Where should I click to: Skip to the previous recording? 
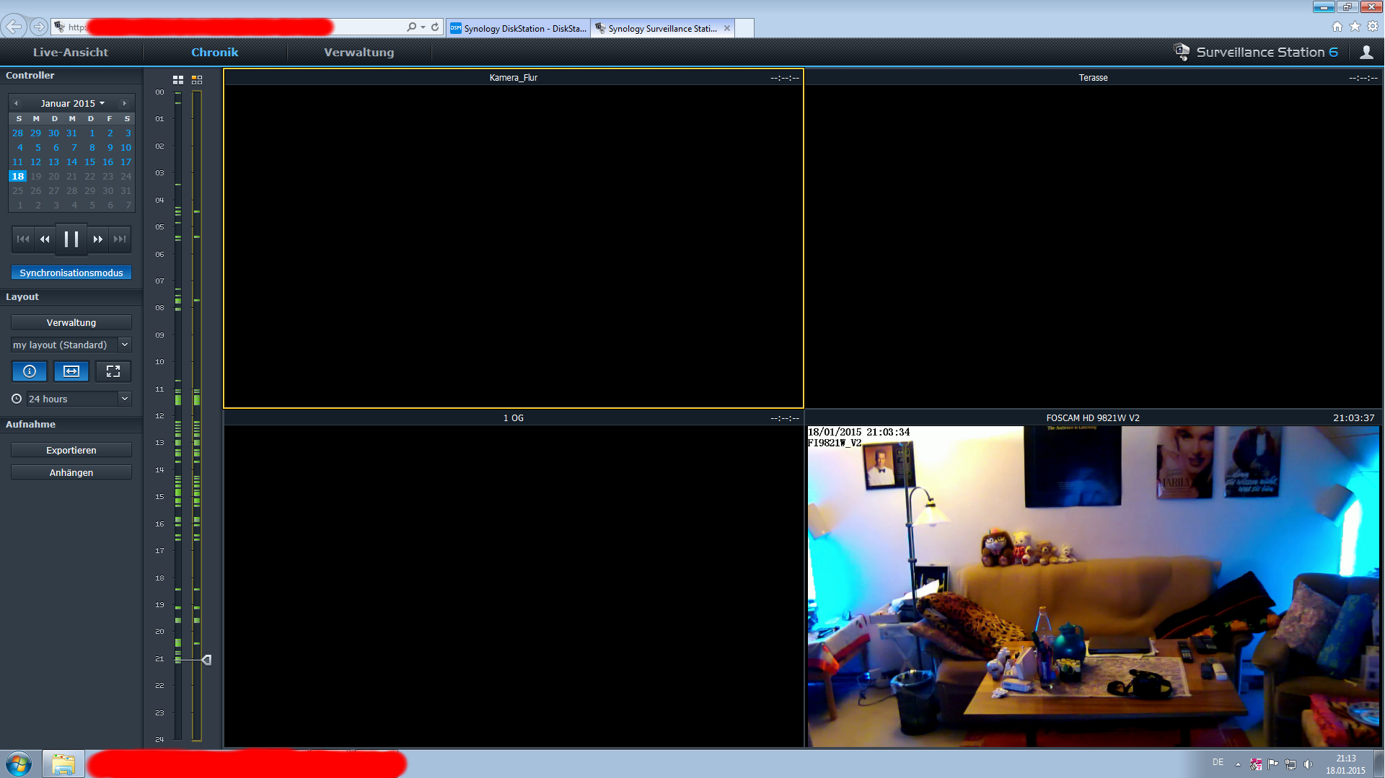coord(23,239)
